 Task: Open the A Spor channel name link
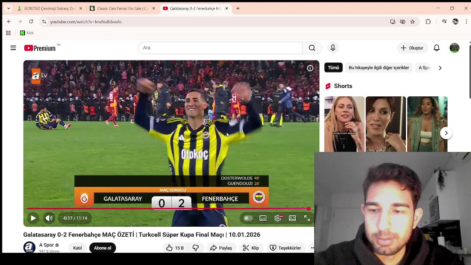46,245
